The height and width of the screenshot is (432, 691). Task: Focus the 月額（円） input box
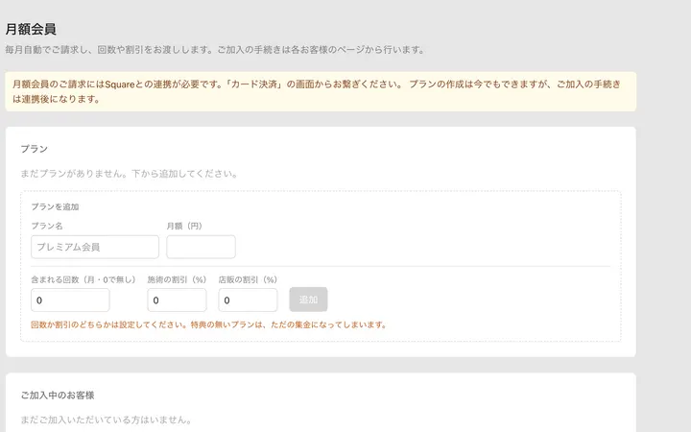tap(201, 247)
